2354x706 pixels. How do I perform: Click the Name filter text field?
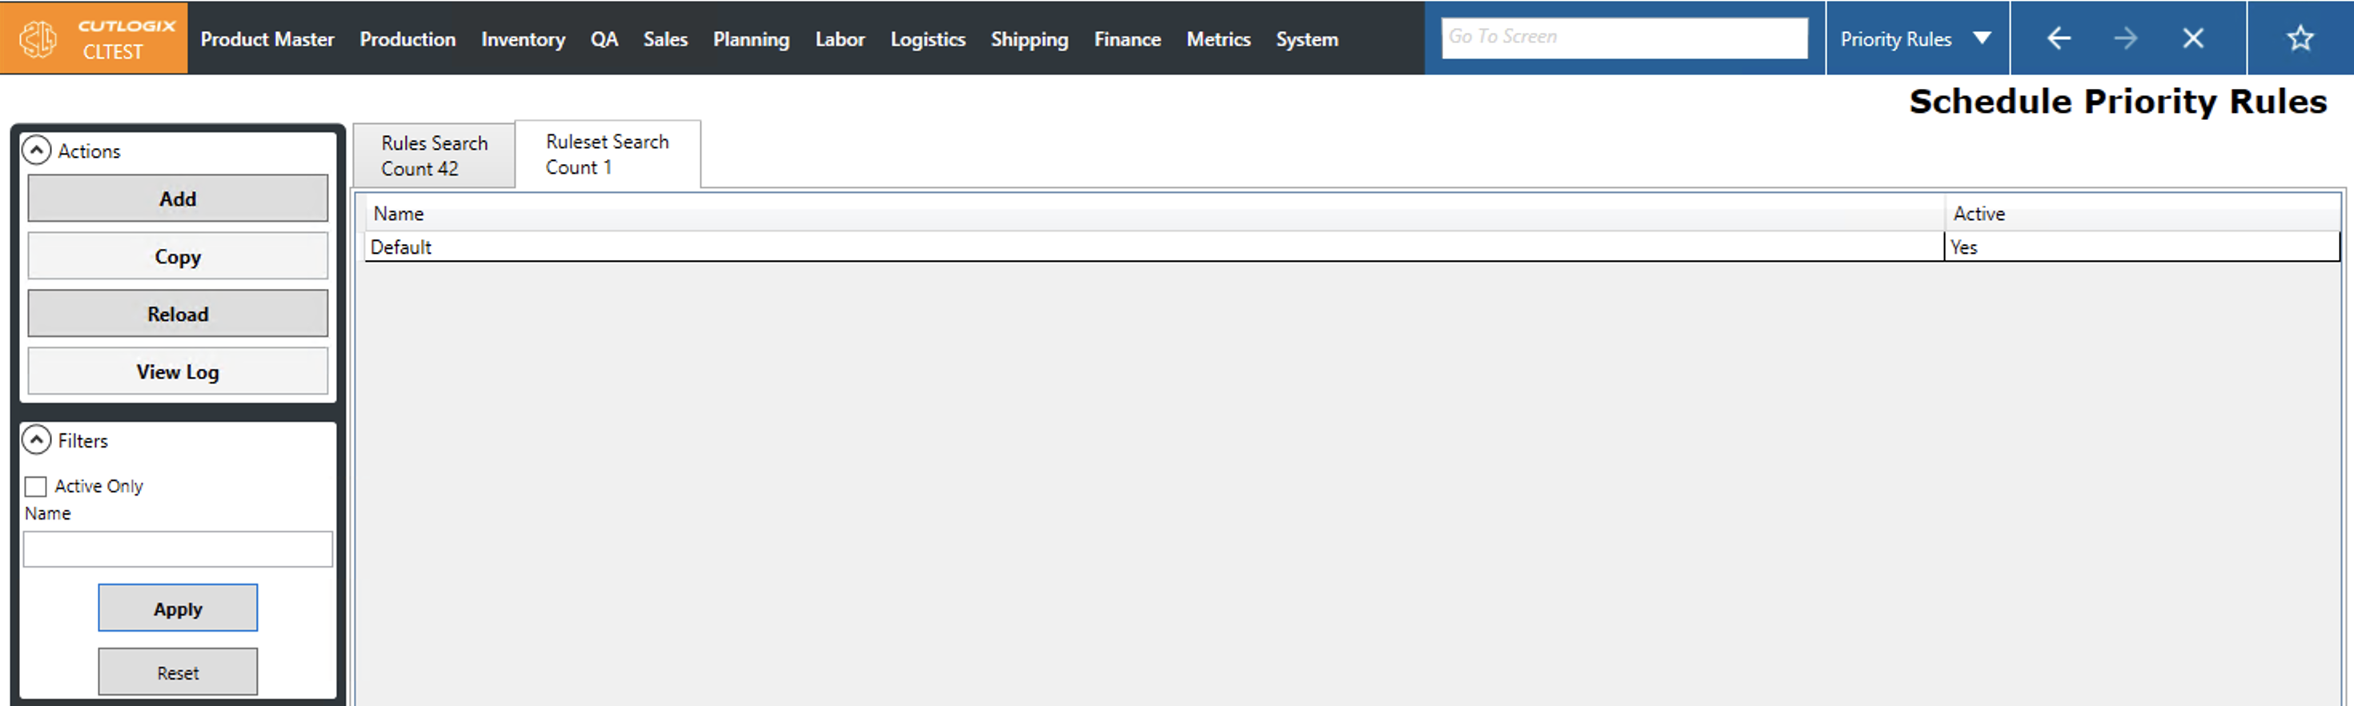click(x=177, y=549)
